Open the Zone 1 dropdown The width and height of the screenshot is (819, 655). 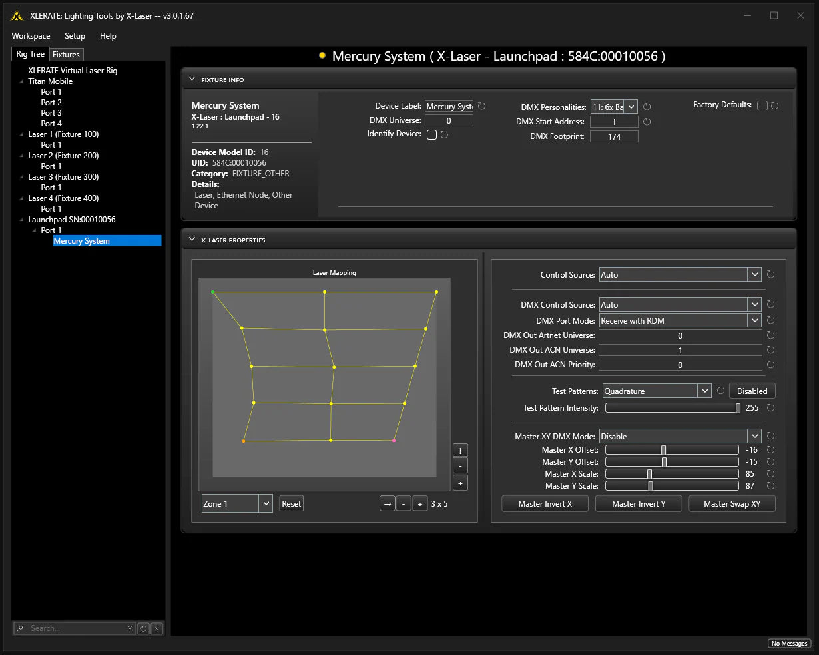(266, 504)
